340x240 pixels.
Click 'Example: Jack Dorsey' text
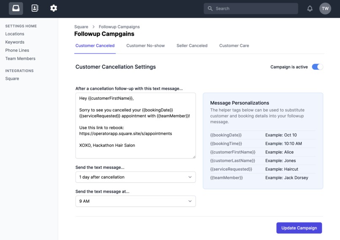pos(287,178)
